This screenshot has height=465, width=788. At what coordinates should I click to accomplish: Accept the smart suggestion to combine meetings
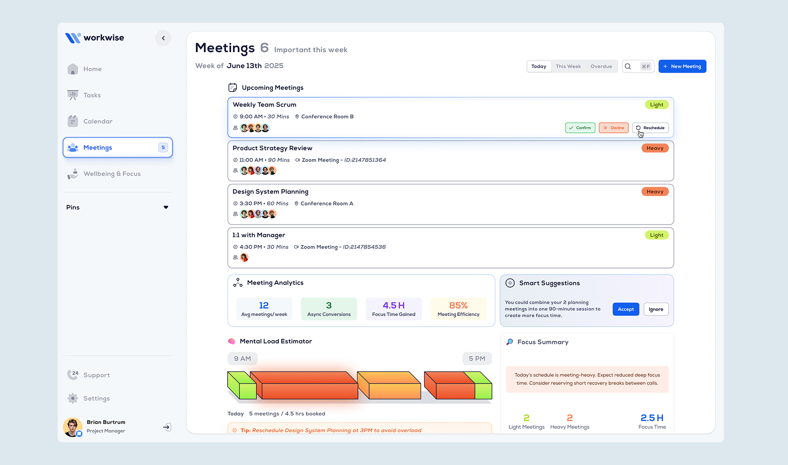pyautogui.click(x=625, y=309)
